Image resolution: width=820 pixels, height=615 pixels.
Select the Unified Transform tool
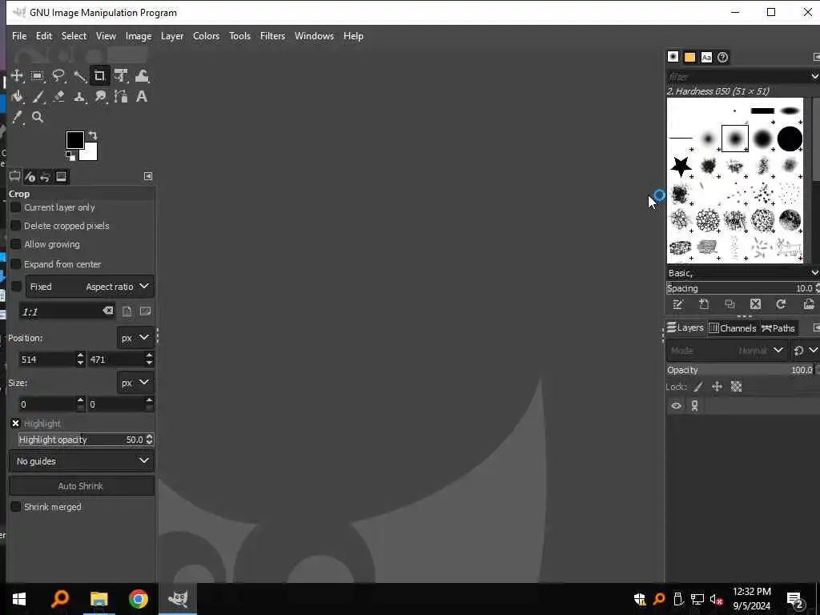click(121, 76)
